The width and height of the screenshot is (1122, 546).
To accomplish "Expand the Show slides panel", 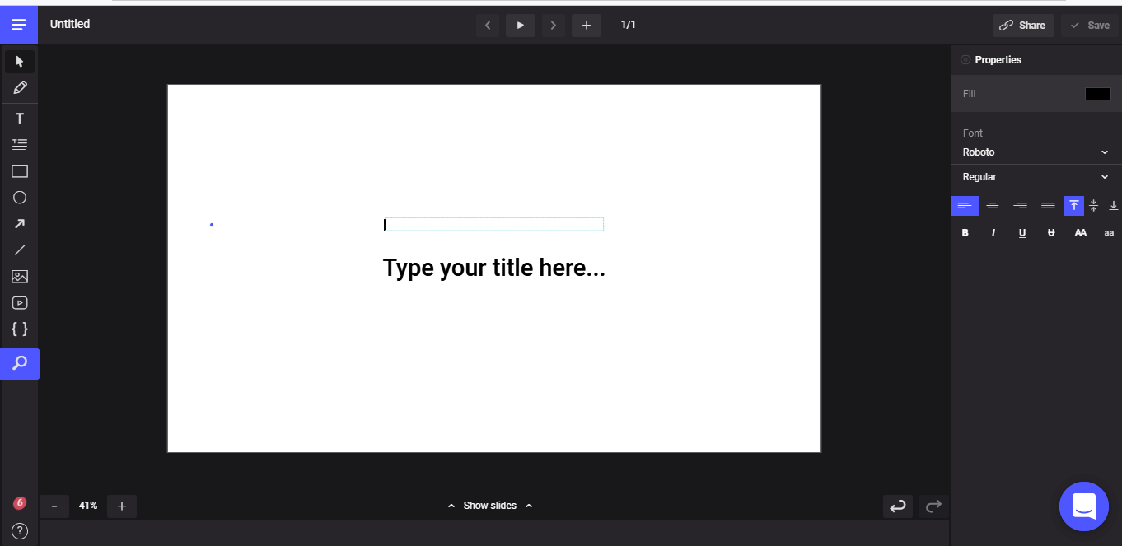I will point(490,506).
